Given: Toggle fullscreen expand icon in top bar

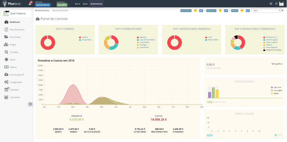Looking at the screenshot, I should pos(271,4).
